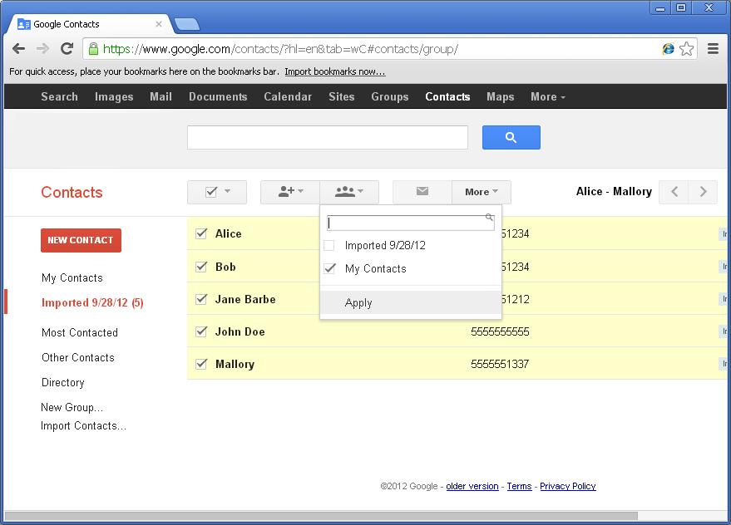Open the email envelope icon to message contacts
731x525 pixels.
(x=422, y=192)
